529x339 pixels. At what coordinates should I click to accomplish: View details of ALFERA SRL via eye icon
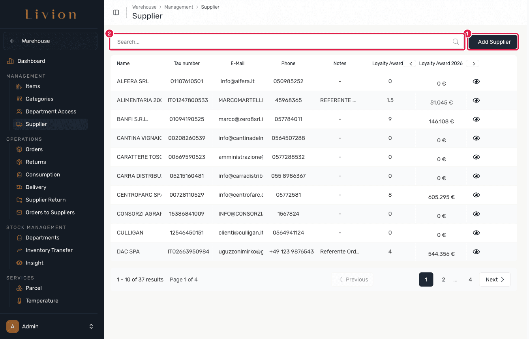click(x=476, y=81)
